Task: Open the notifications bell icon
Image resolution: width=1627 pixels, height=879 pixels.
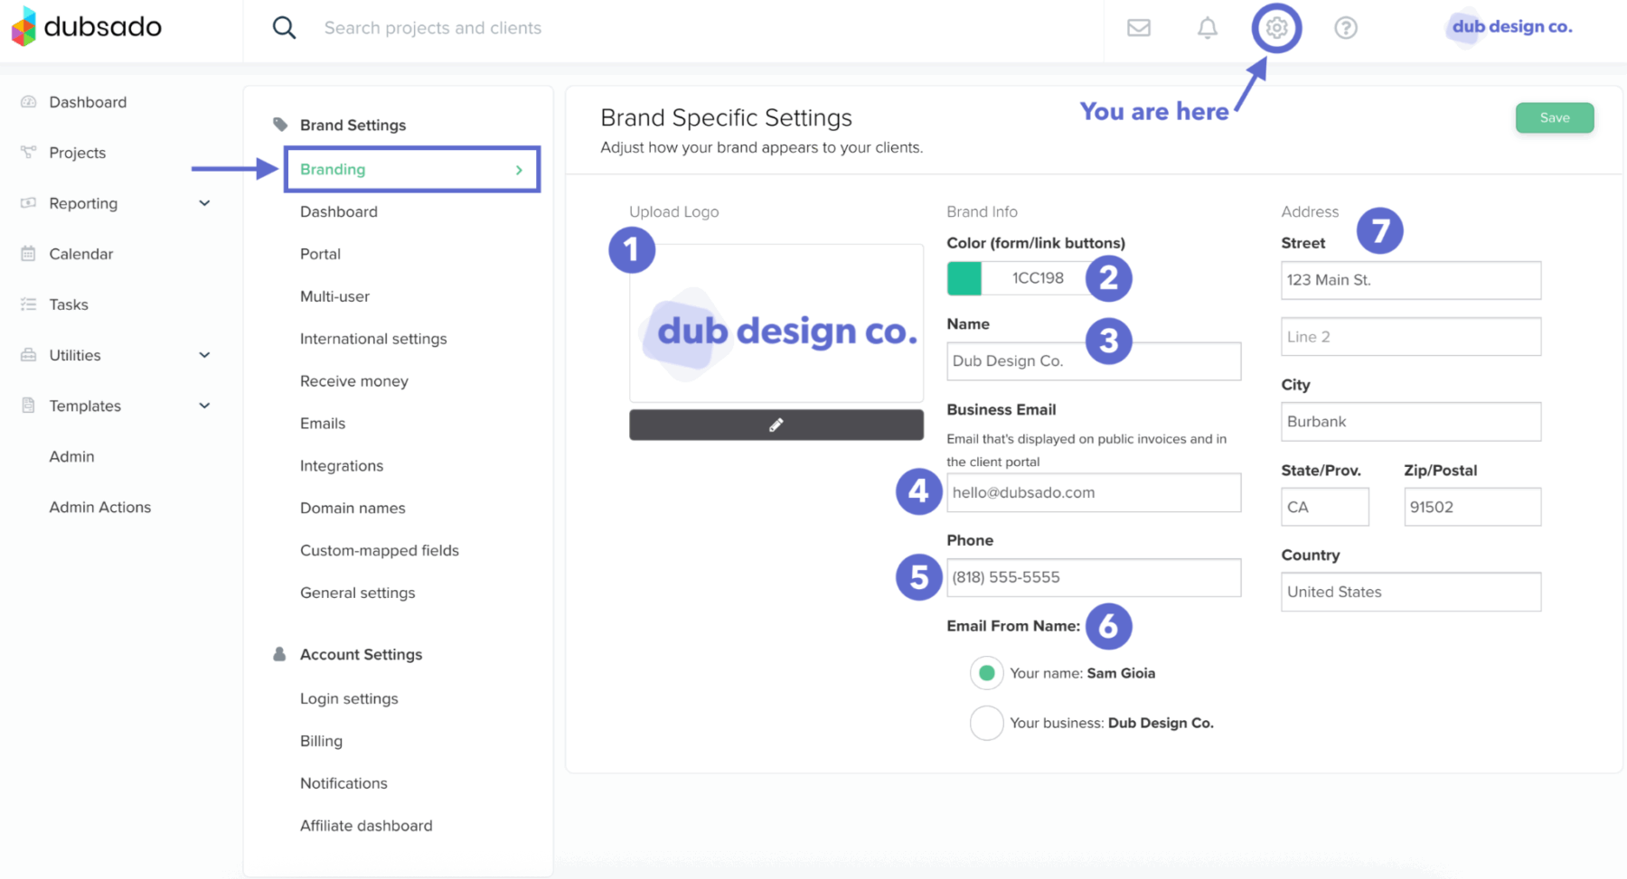Action: (1208, 28)
